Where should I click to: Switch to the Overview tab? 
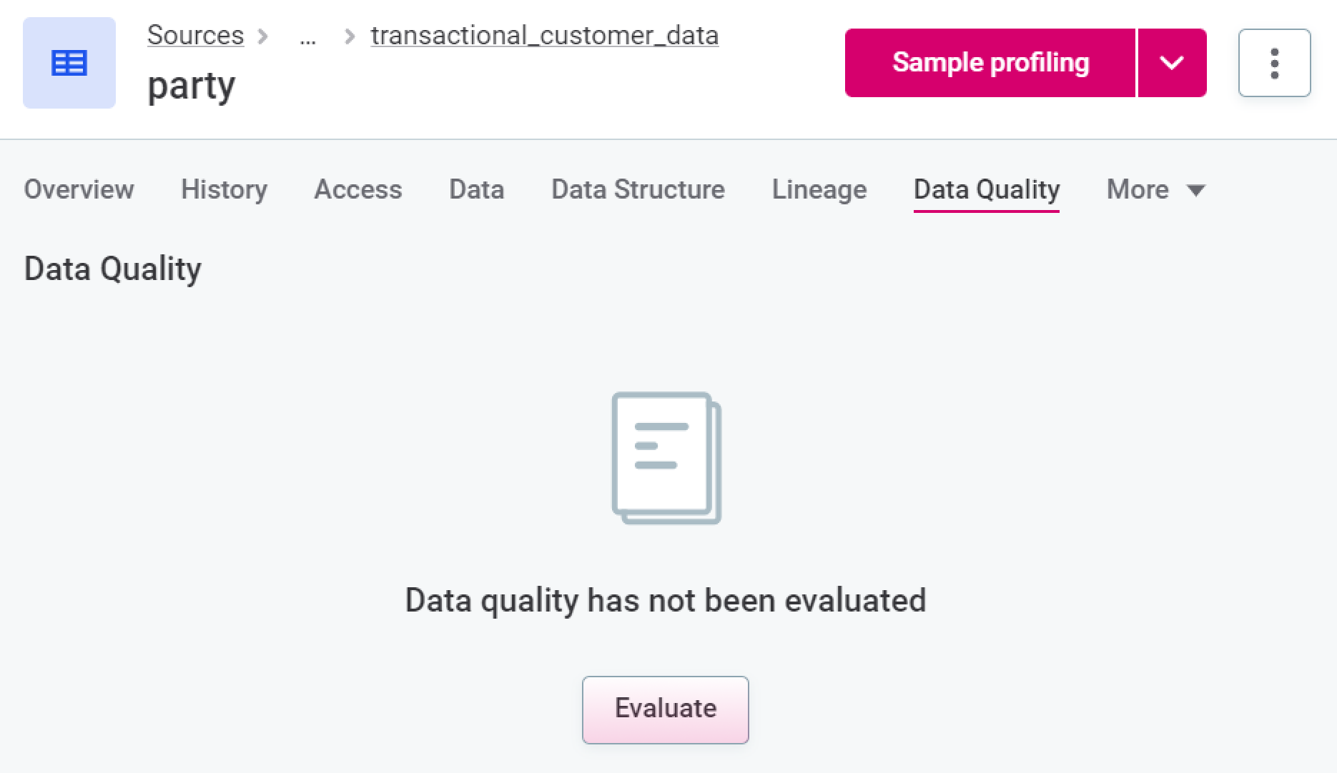(79, 189)
